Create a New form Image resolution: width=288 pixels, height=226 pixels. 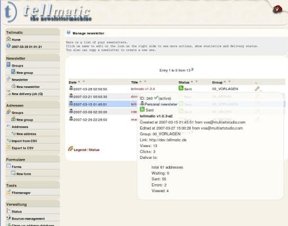pos(24,174)
